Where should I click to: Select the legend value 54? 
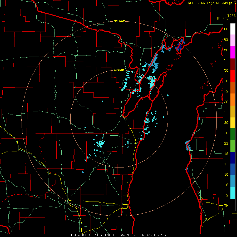pos(226,60)
